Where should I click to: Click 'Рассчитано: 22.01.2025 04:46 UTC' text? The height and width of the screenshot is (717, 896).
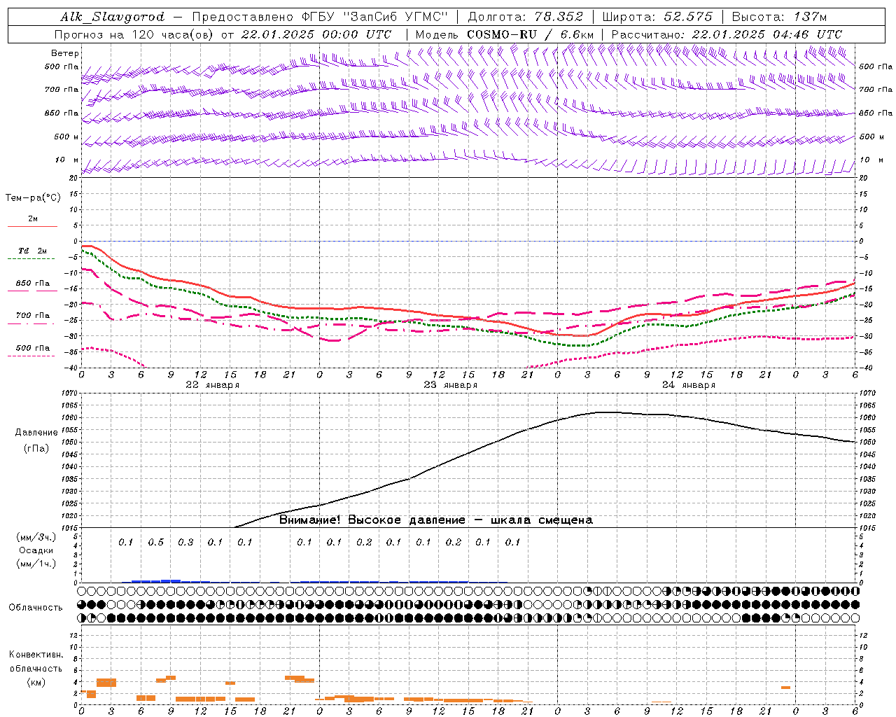[x=727, y=34]
